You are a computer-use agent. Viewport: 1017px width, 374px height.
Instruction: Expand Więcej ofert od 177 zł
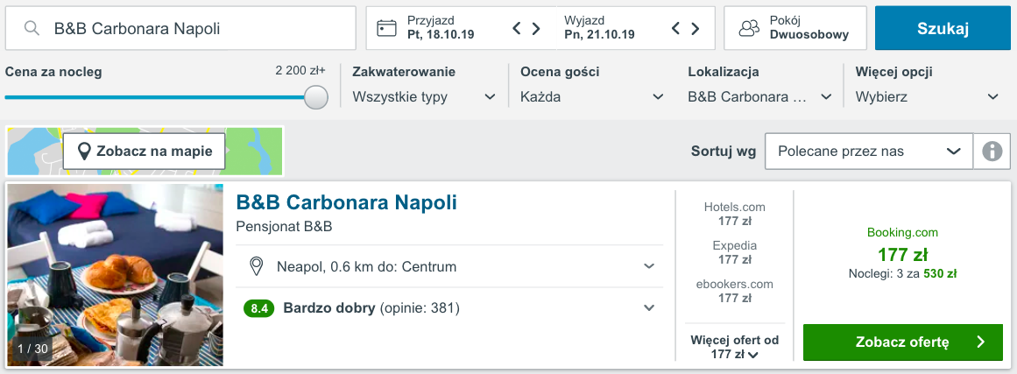734,347
